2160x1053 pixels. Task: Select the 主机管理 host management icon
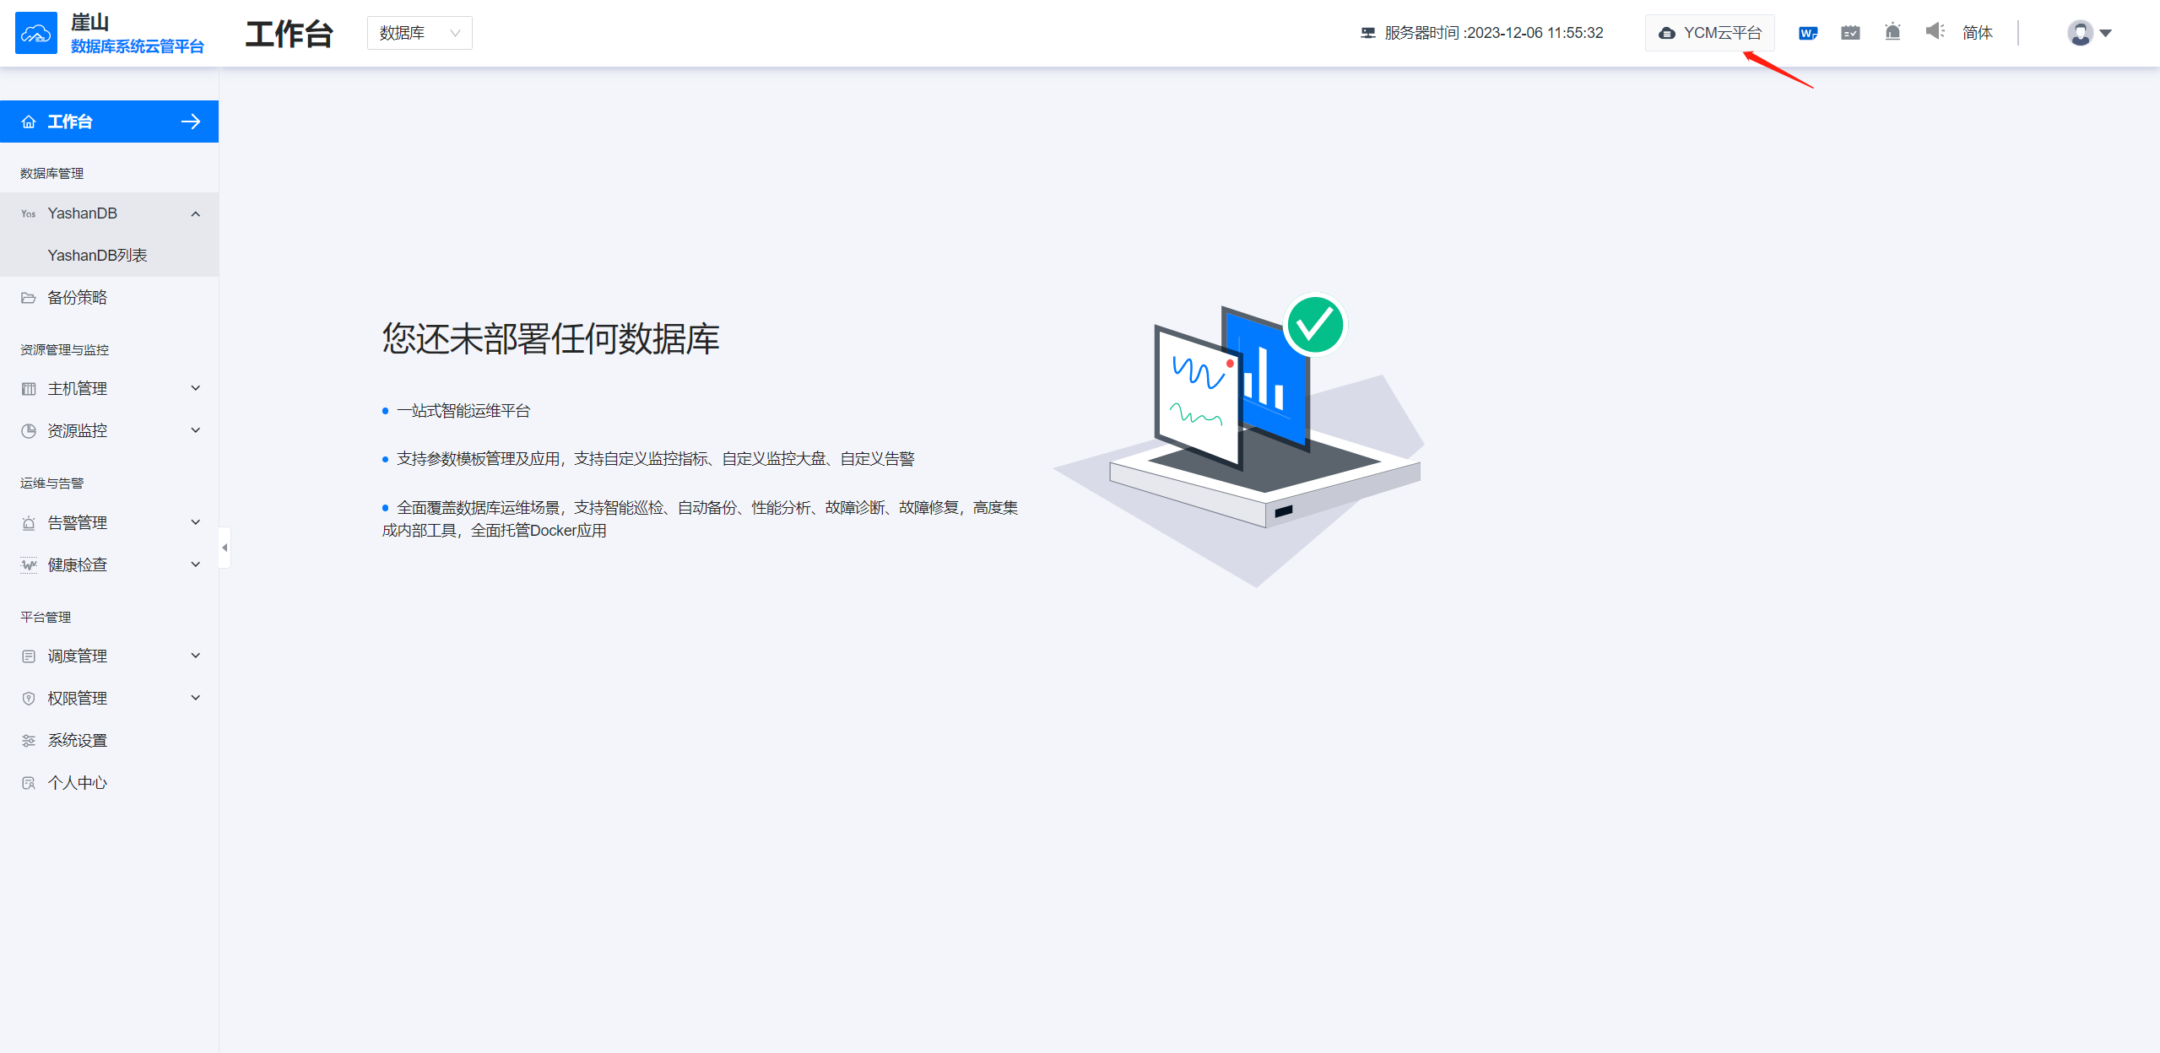[x=29, y=388]
